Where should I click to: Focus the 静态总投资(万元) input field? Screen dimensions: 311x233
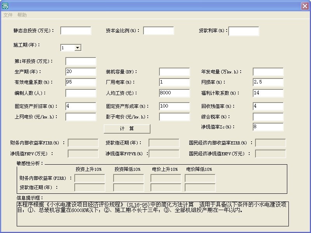[75, 31]
